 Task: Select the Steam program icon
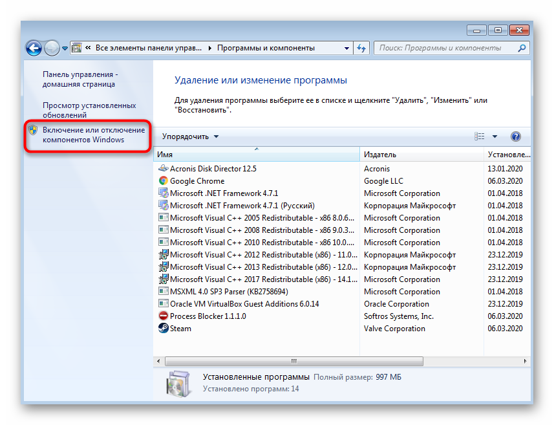click(x=164, y=329)
